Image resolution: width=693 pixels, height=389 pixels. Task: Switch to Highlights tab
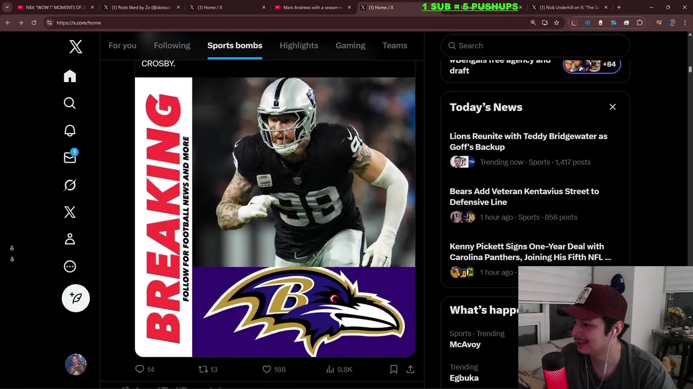299,45
